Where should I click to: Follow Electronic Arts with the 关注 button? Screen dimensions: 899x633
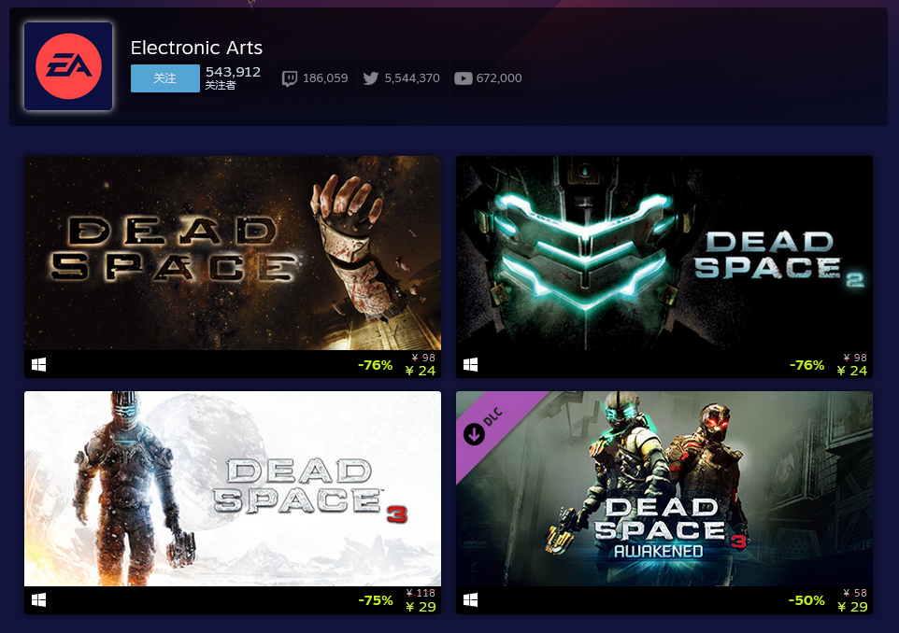point(165,78)
